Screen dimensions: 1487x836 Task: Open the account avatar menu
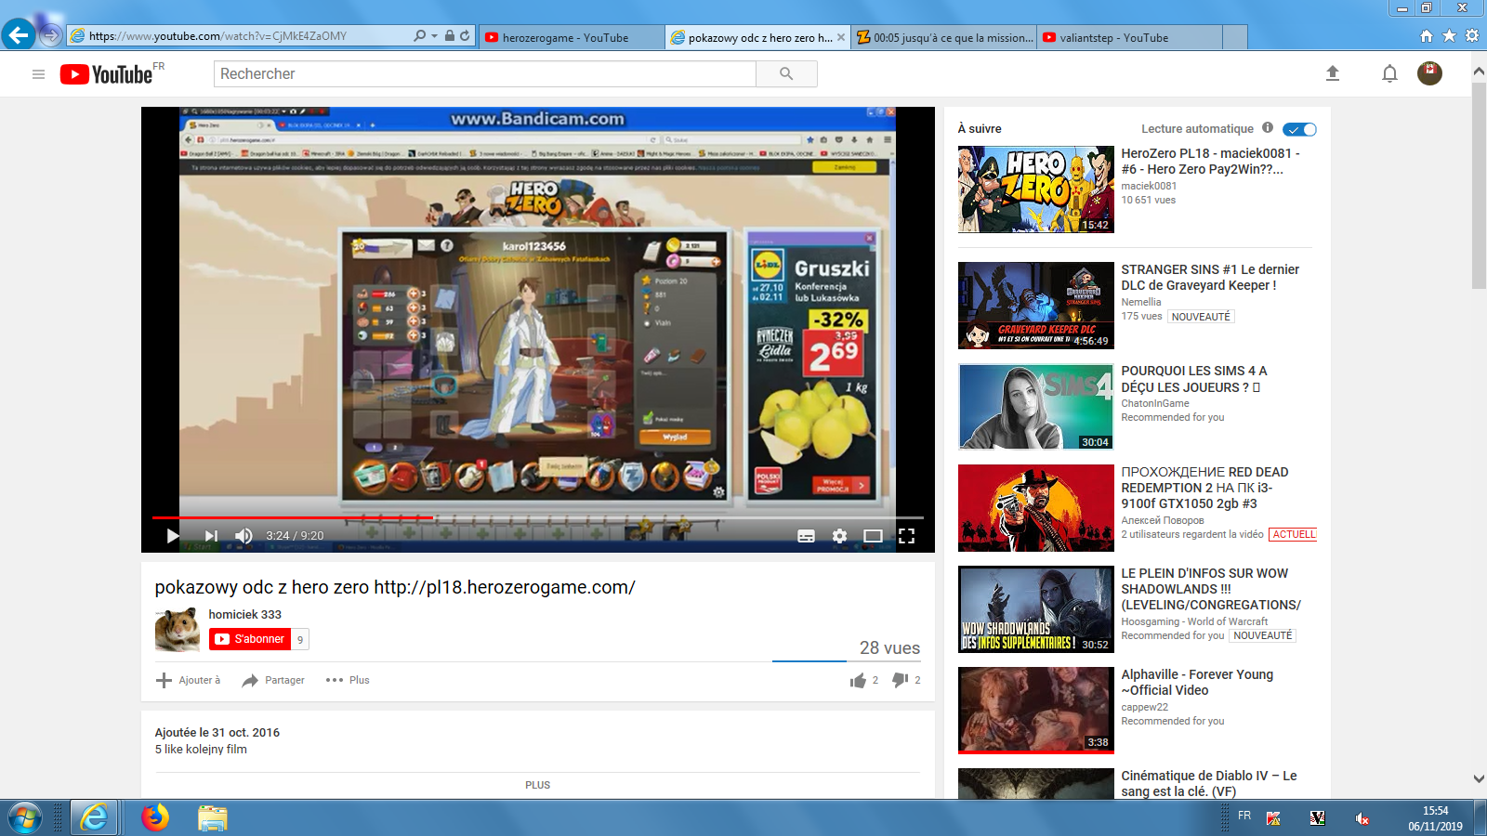pyautogui.click(x=1429, y=73)
